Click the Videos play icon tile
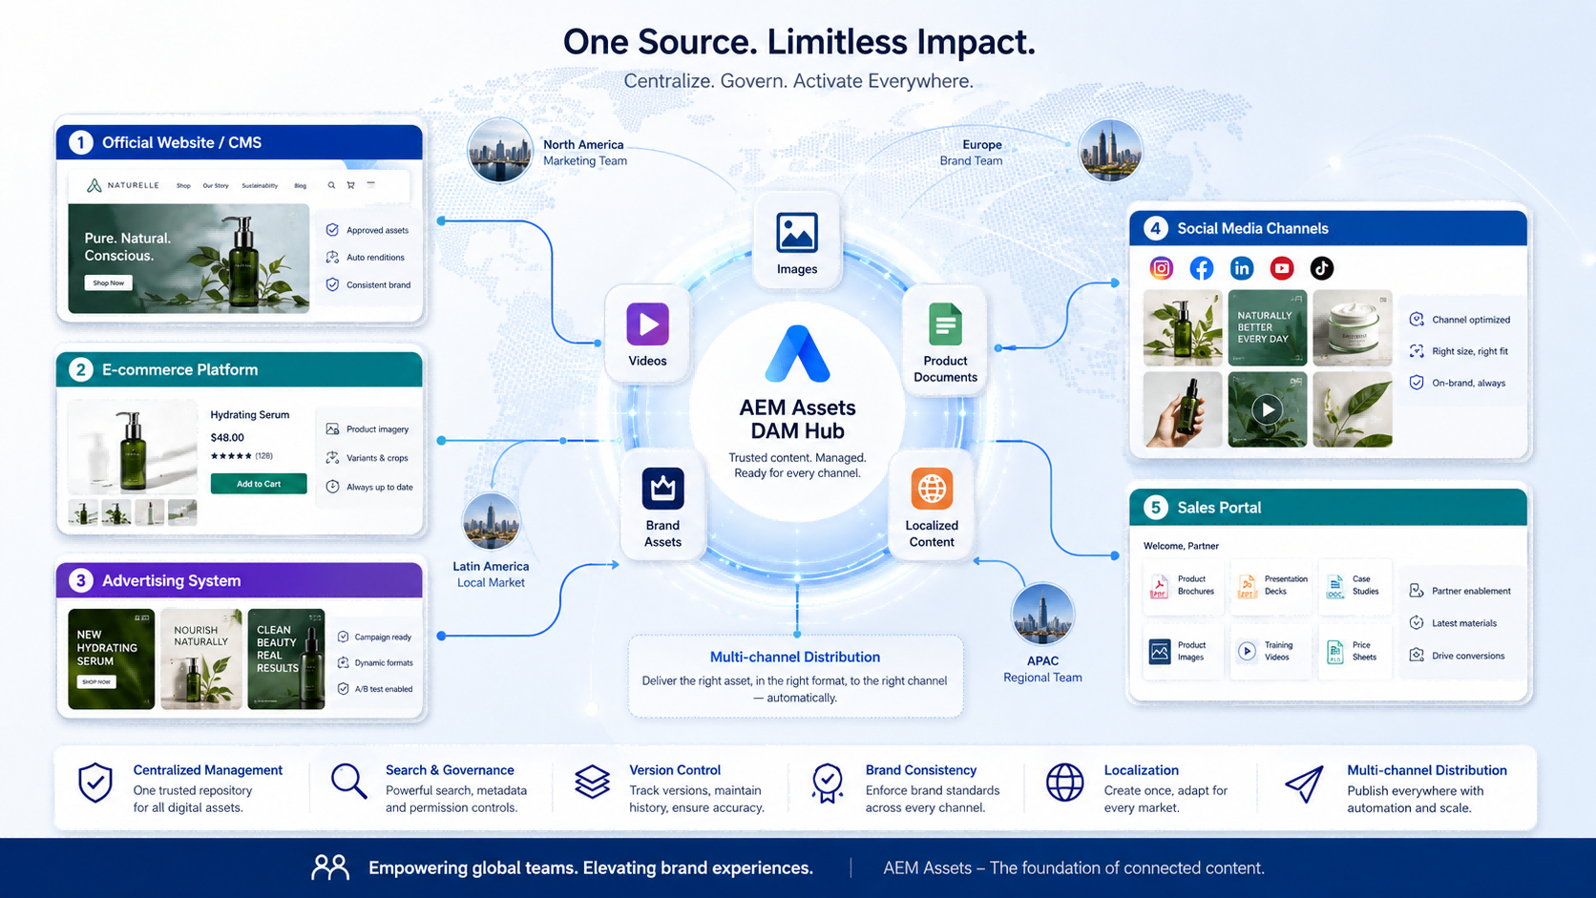This screenshot has width=1596, height=898. point(647,324)
